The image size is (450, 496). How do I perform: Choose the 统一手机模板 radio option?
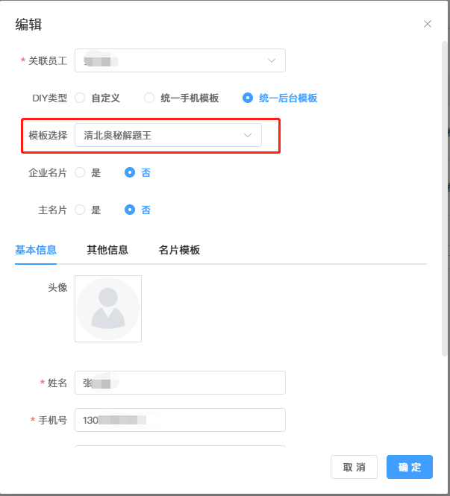coord(149,98)
